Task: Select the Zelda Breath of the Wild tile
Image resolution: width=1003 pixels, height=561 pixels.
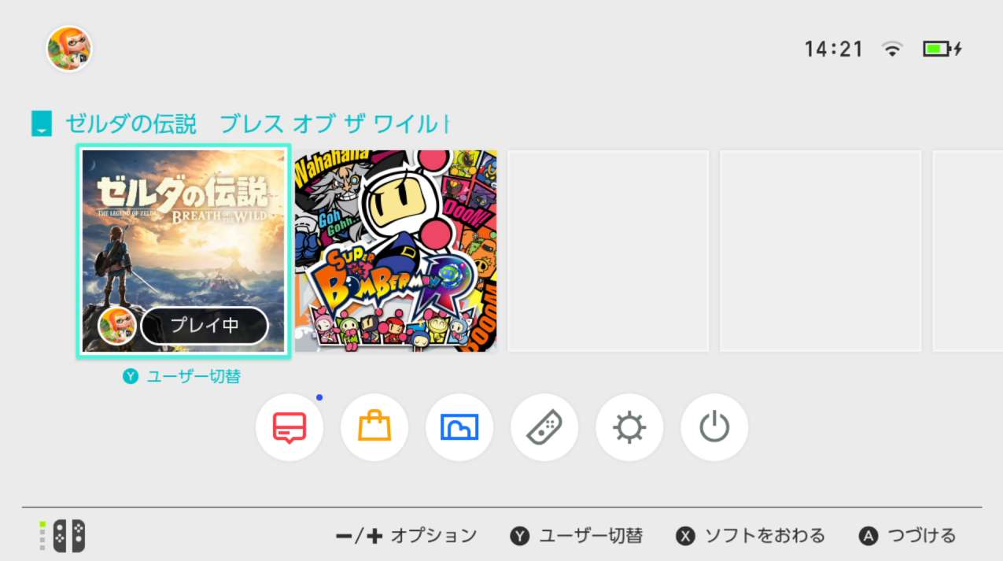Action: pos(184,251)
